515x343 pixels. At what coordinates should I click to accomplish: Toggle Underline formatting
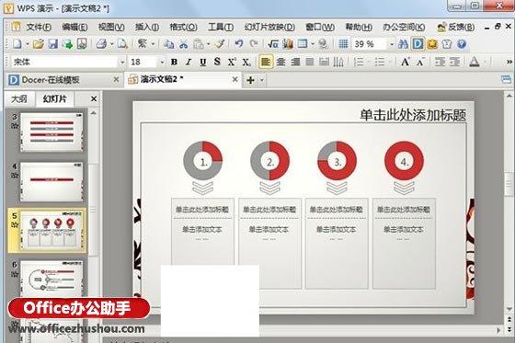pos(203,62)
